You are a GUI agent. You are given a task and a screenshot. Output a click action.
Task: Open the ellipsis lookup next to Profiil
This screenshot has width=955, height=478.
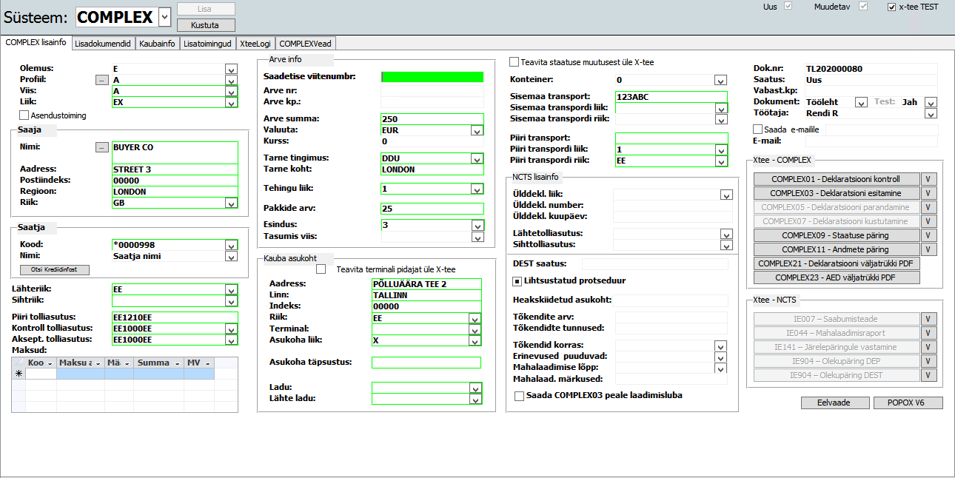tap(102, 80)
